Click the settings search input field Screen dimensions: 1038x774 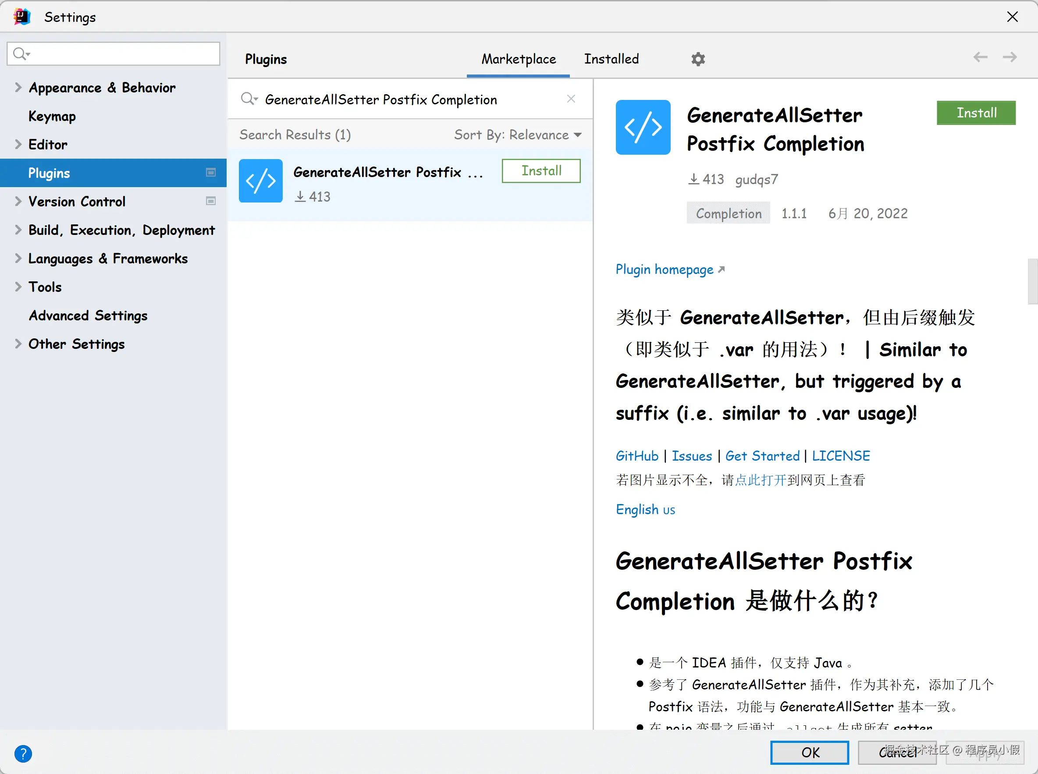122,54
